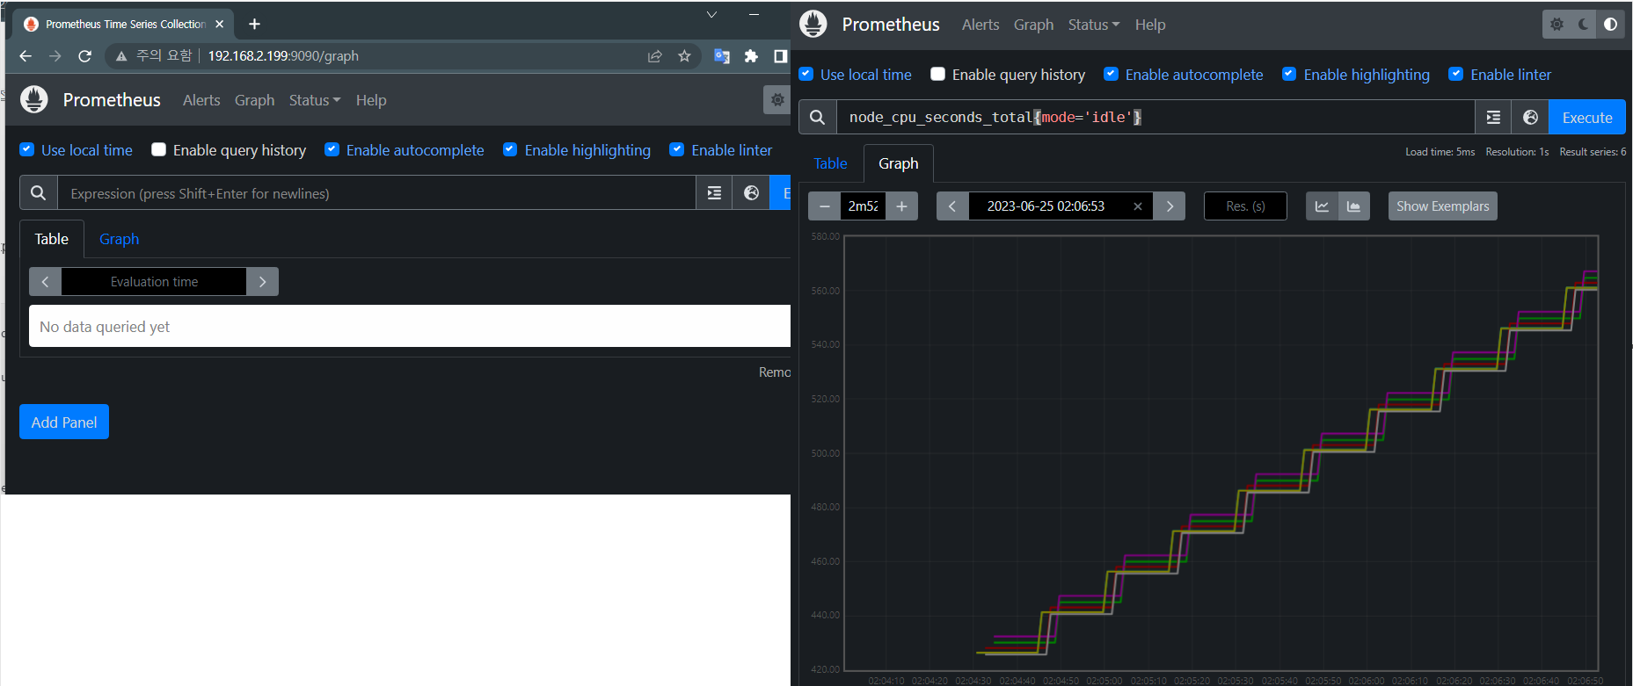Move the graph end time backward
Screen dimensions: 1633x686
click(952, 206)
